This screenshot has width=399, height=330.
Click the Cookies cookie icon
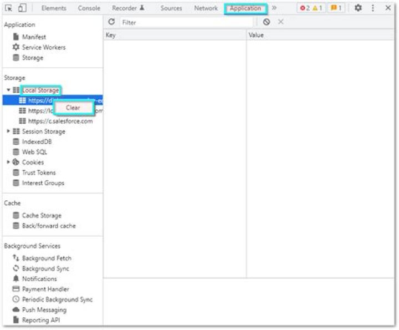16,162
